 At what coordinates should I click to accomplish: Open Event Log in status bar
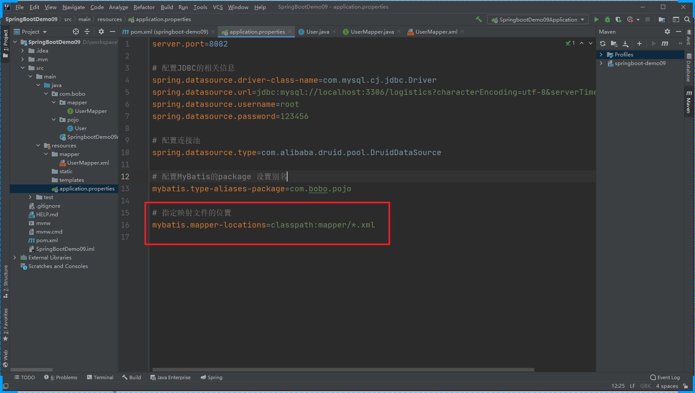pos(665,377)
